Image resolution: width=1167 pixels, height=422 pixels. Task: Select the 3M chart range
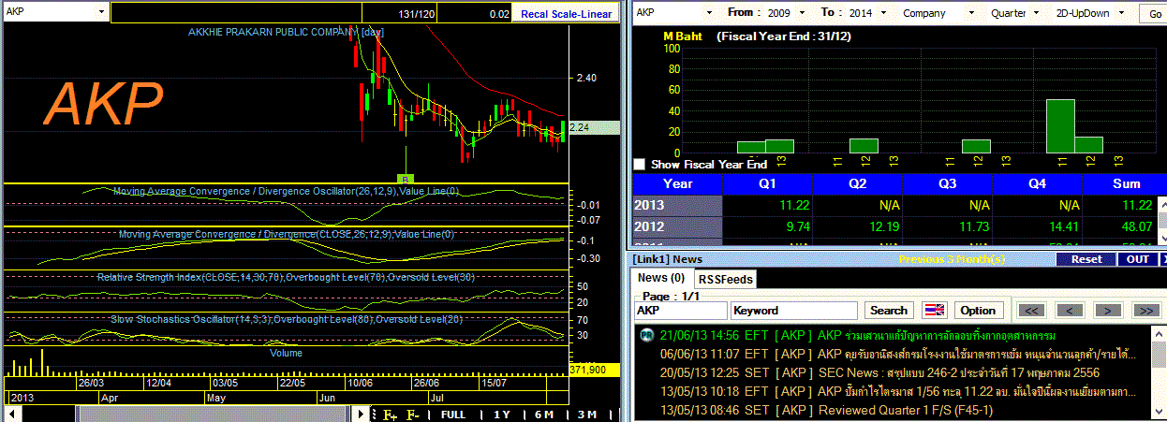[587, 414]
